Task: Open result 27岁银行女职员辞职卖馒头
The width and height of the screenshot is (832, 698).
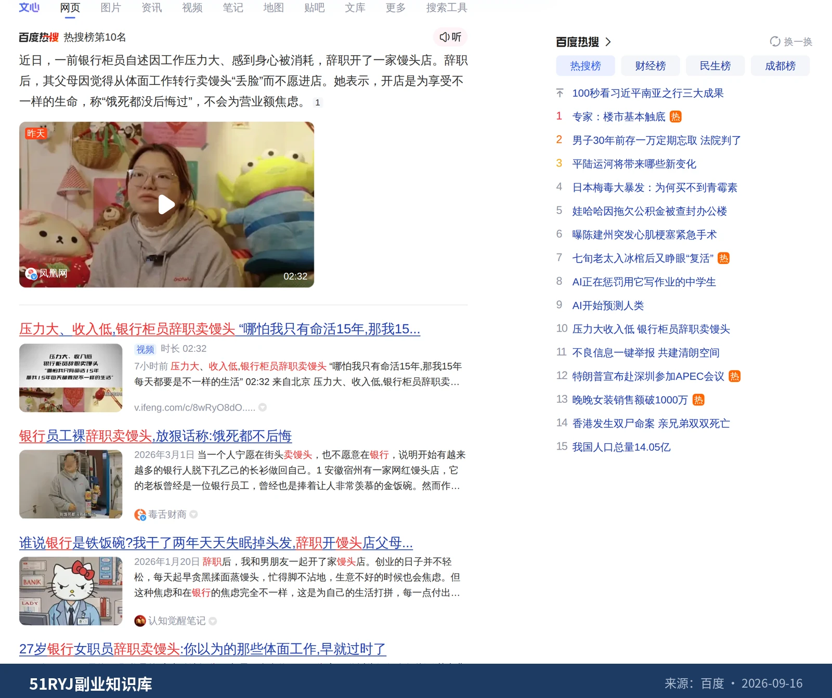Action: [x=203, y=649]
